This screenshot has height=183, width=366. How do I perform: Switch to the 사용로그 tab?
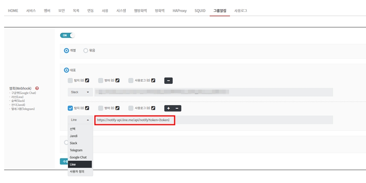pos(241,11)
